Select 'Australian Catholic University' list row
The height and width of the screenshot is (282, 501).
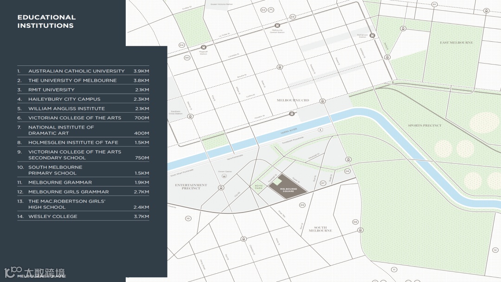coord(83,71)
